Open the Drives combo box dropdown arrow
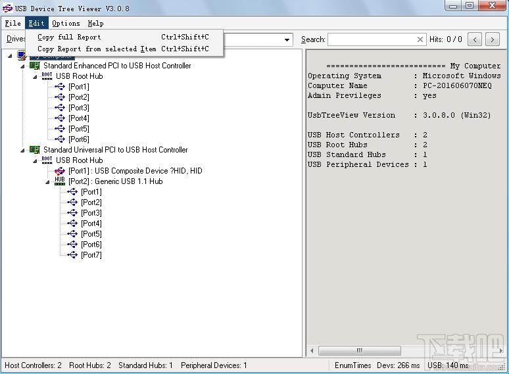Viewport: 509px width, 374px height. pyautogui.click(x=287, y=39)
